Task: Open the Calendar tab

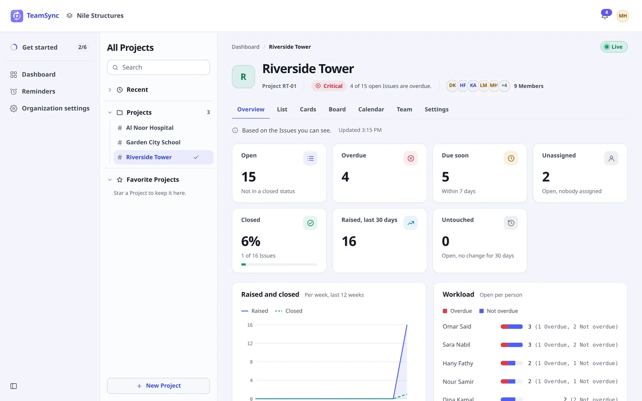Action: pyautogui.click(x=371, y=109)
